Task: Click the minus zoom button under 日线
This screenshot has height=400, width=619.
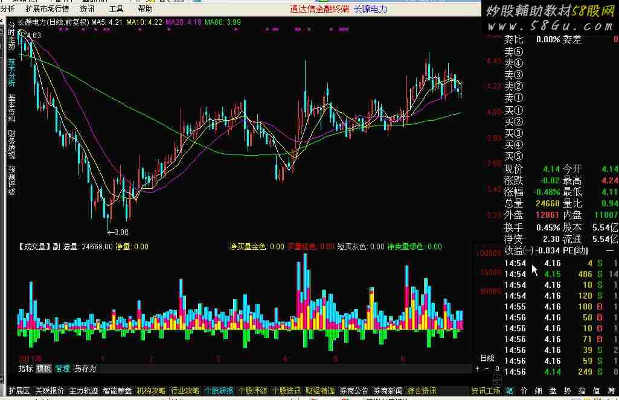Action: [487, 369]
